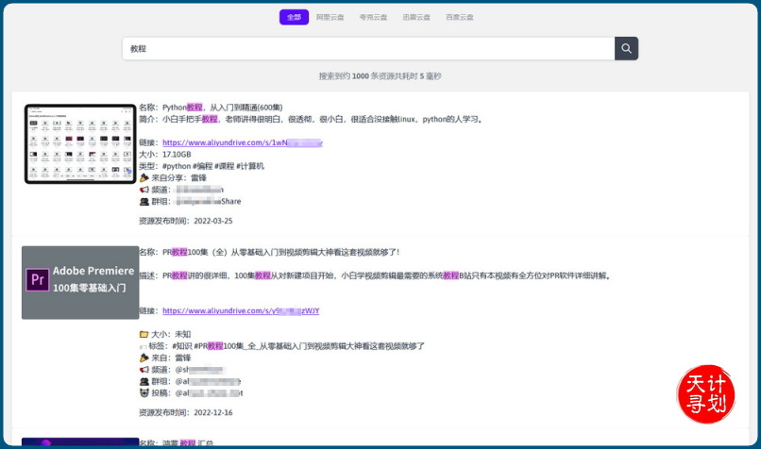
Task: Click the magnifier search button
Action: coord(626,48)
